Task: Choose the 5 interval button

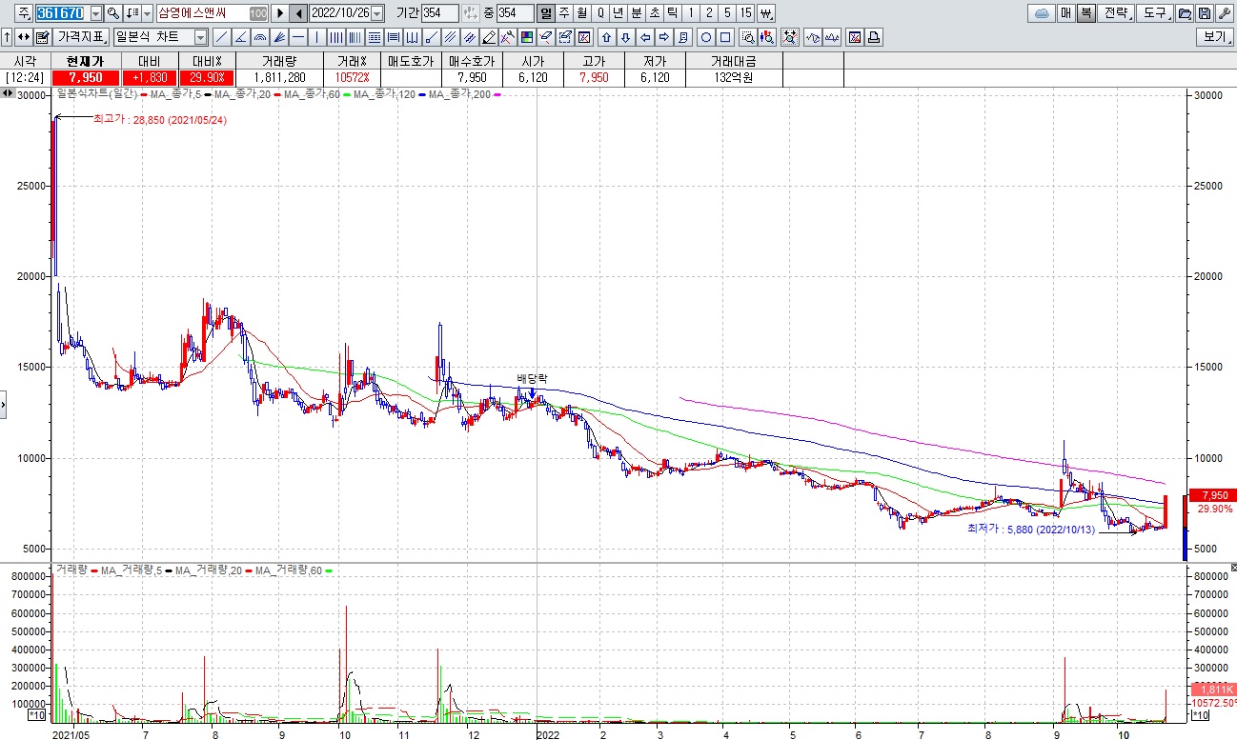Action: pos(727,13)
